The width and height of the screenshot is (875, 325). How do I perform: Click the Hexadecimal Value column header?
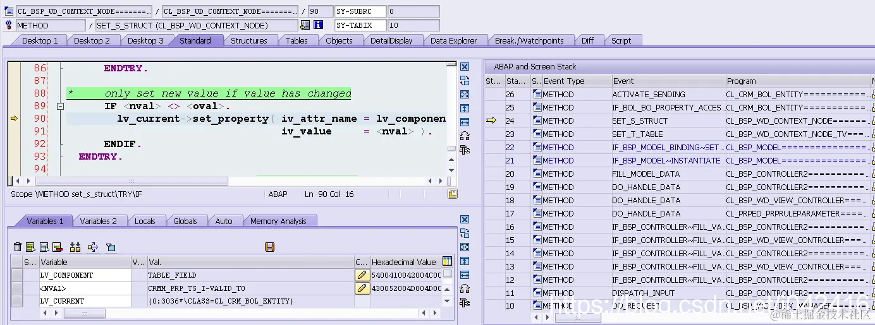pyautogui.click(x=405, y=262)
